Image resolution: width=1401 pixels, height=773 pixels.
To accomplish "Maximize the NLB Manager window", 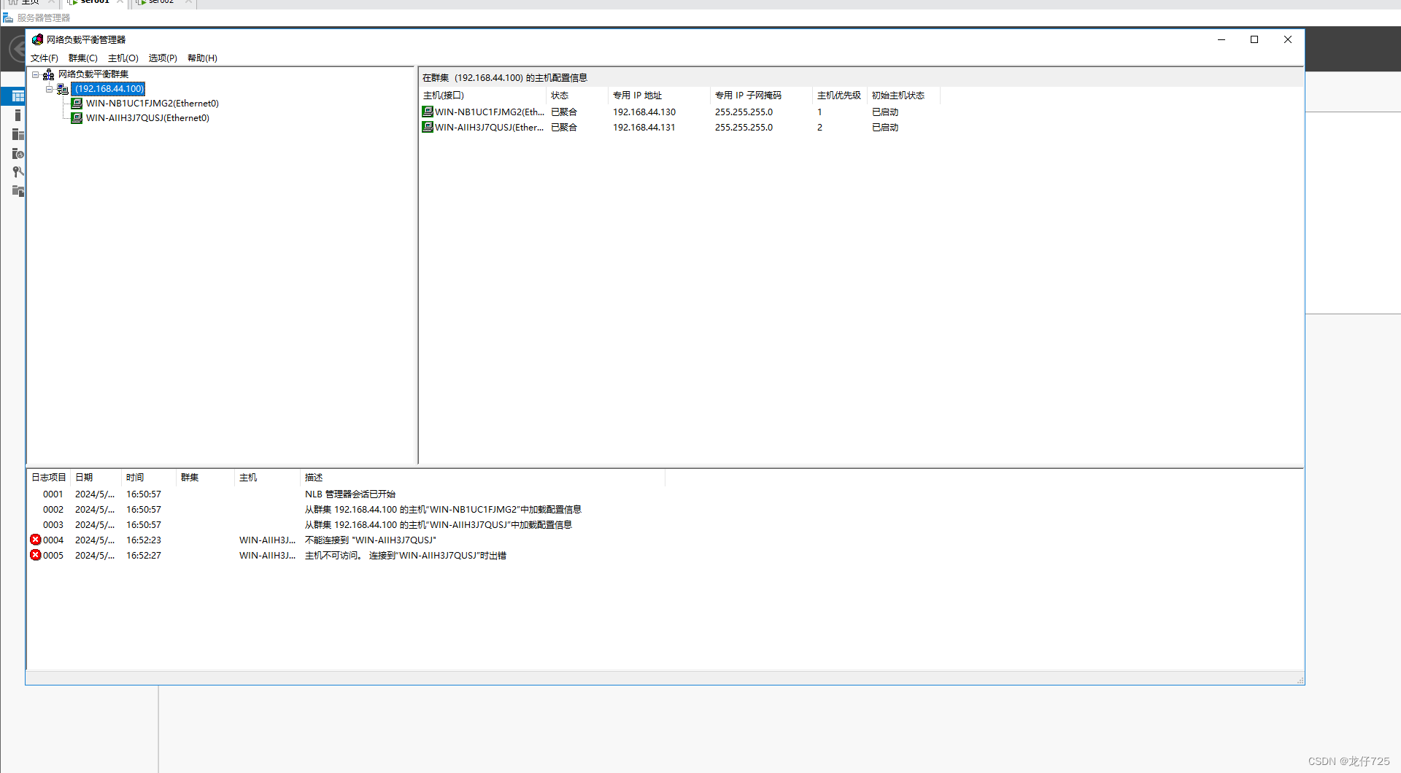I will point(1254,39).
